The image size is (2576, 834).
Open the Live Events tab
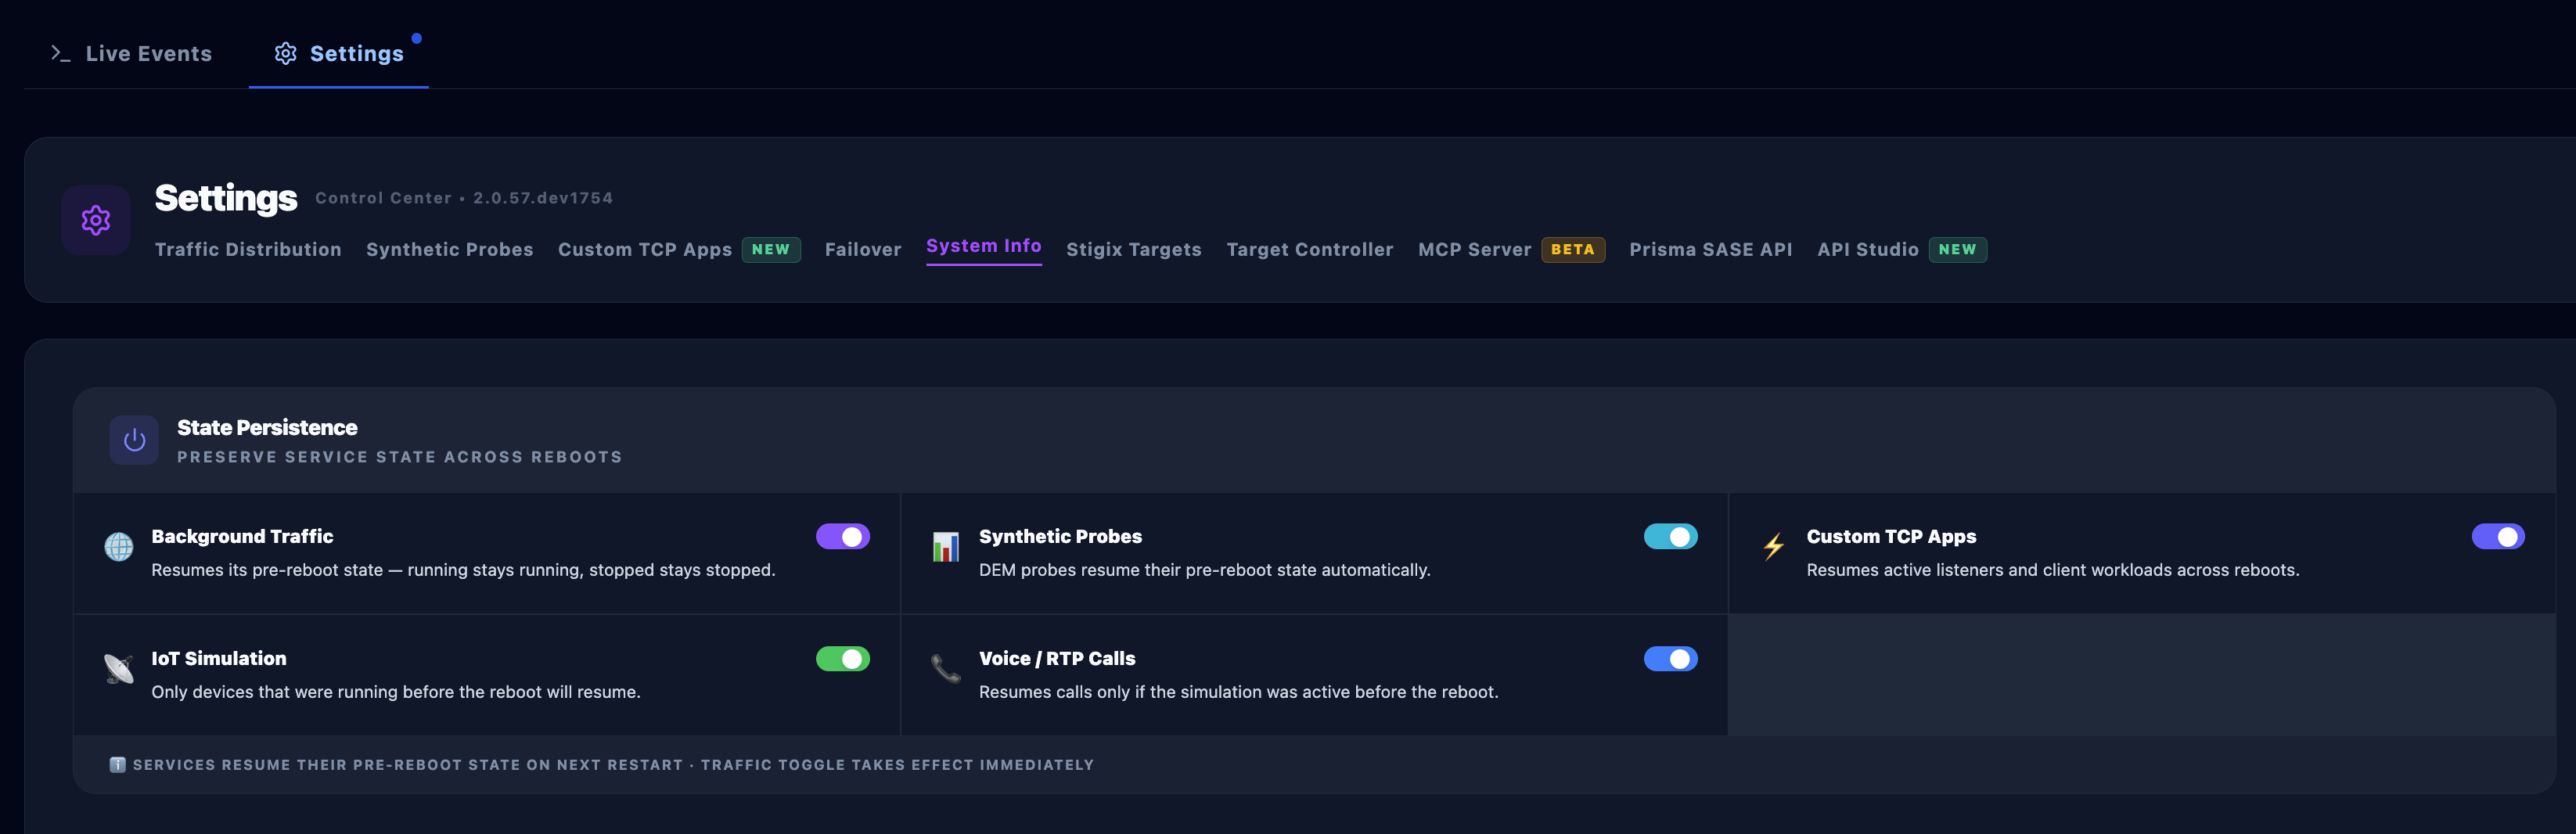click(x=131, y=54)
